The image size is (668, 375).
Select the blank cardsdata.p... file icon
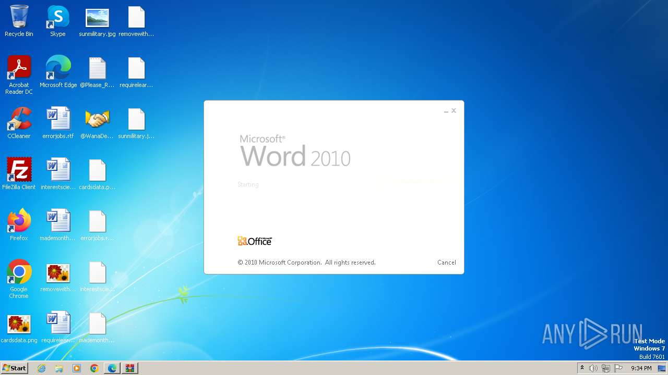click(97, 174)
